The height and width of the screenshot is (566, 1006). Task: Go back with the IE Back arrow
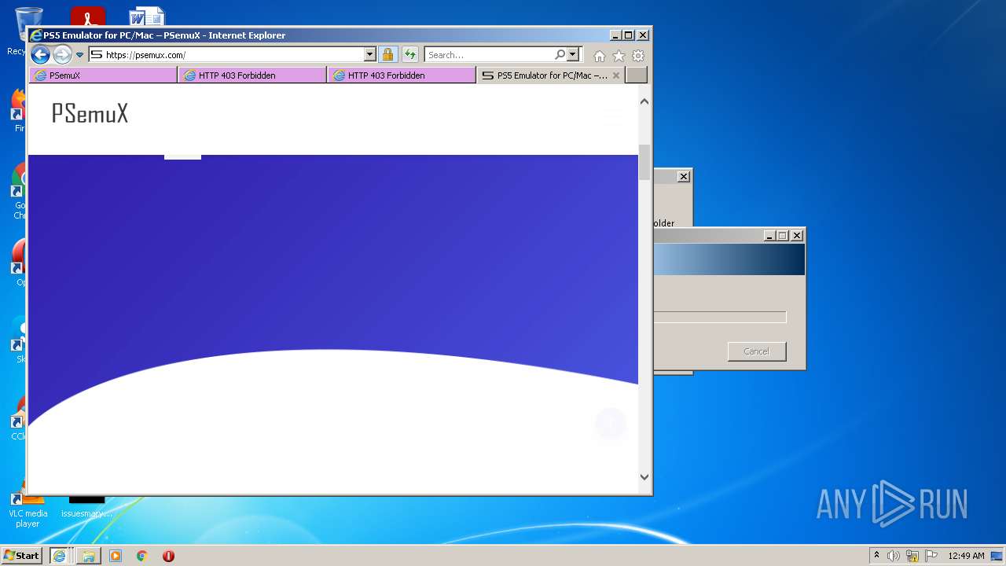[x=40, y=54]
